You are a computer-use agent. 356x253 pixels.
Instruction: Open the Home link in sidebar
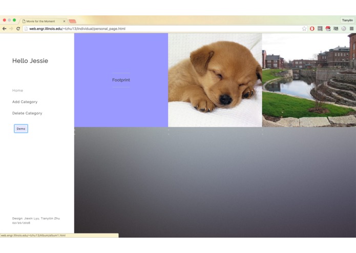pos(18,90)
